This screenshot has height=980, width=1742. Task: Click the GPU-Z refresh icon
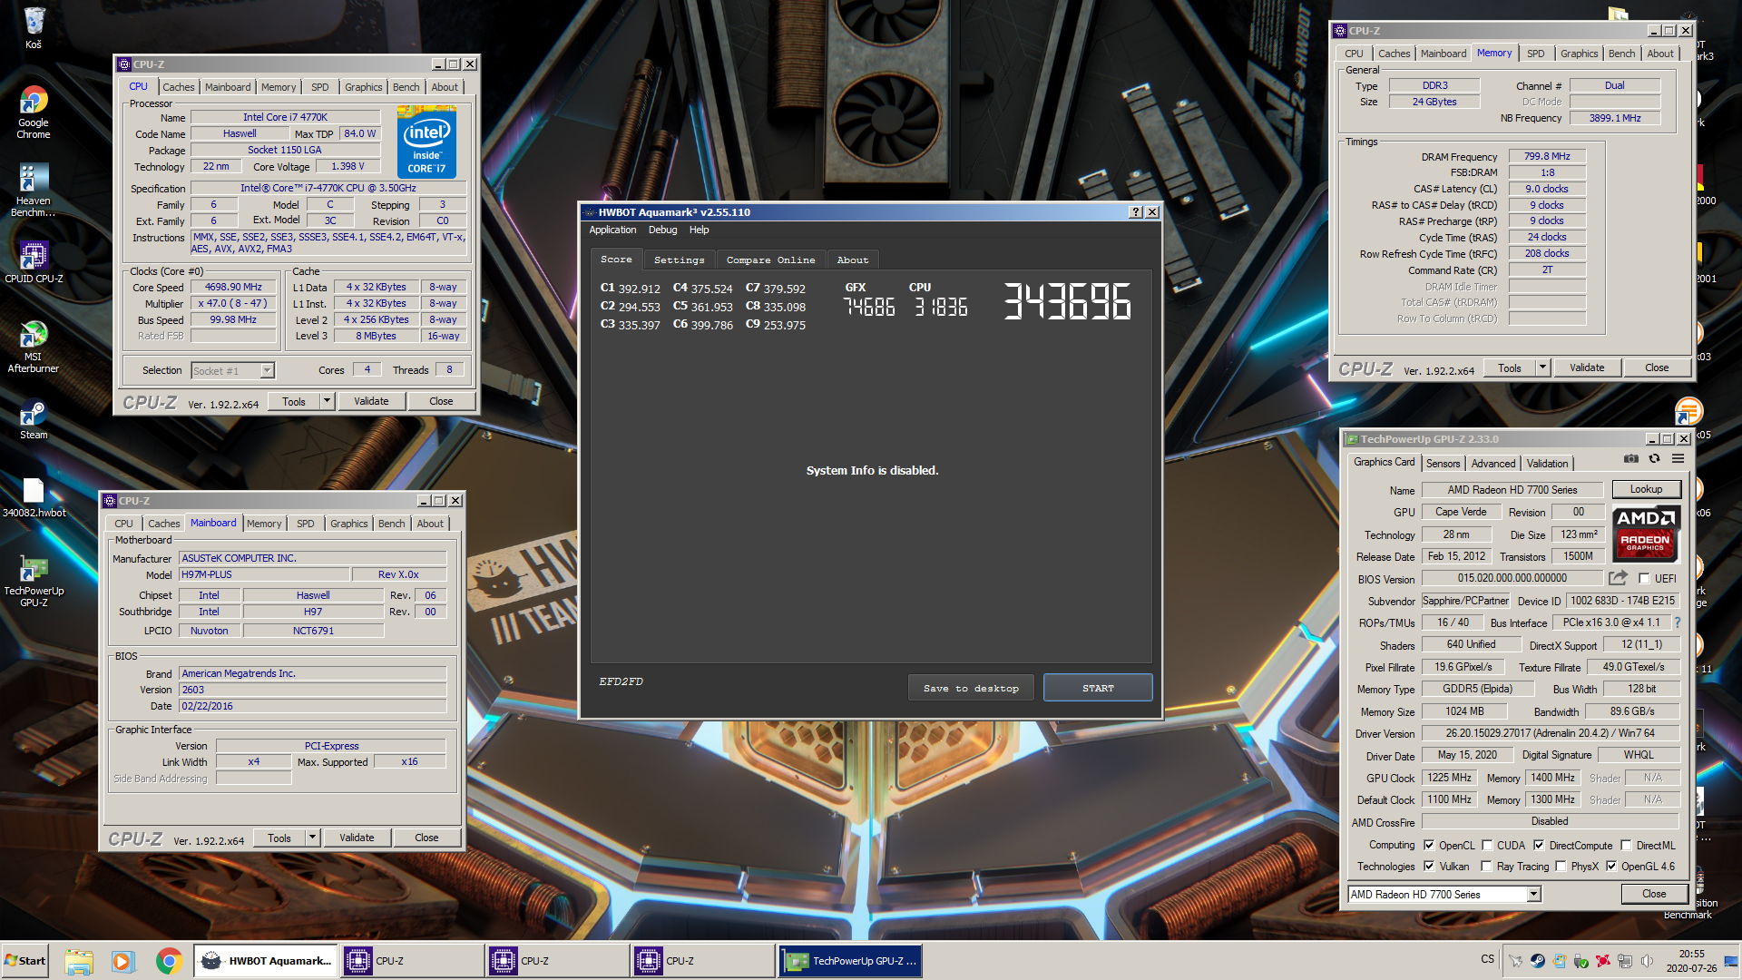click(x=1654, y=459)
